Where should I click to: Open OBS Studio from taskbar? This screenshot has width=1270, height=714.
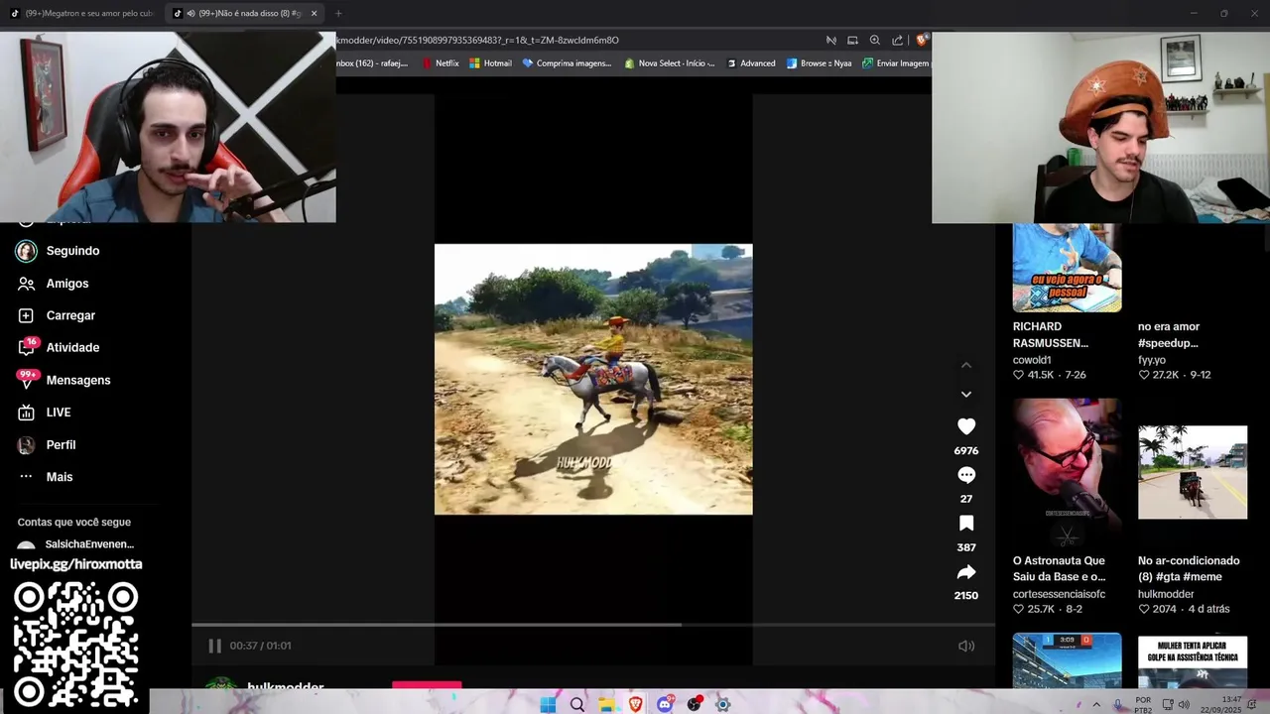(x=694, y=704)
